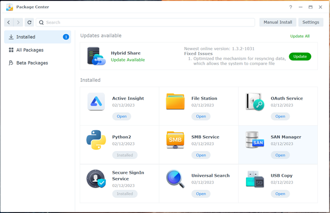Click Newest online version 1.3.2-1031 text
This screenshot has height=213, width=330.
click(x=219, y=49)
